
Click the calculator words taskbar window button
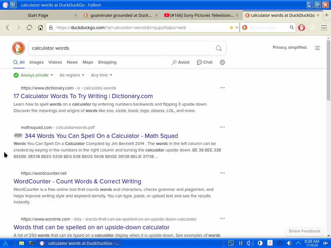click(79, 243)
